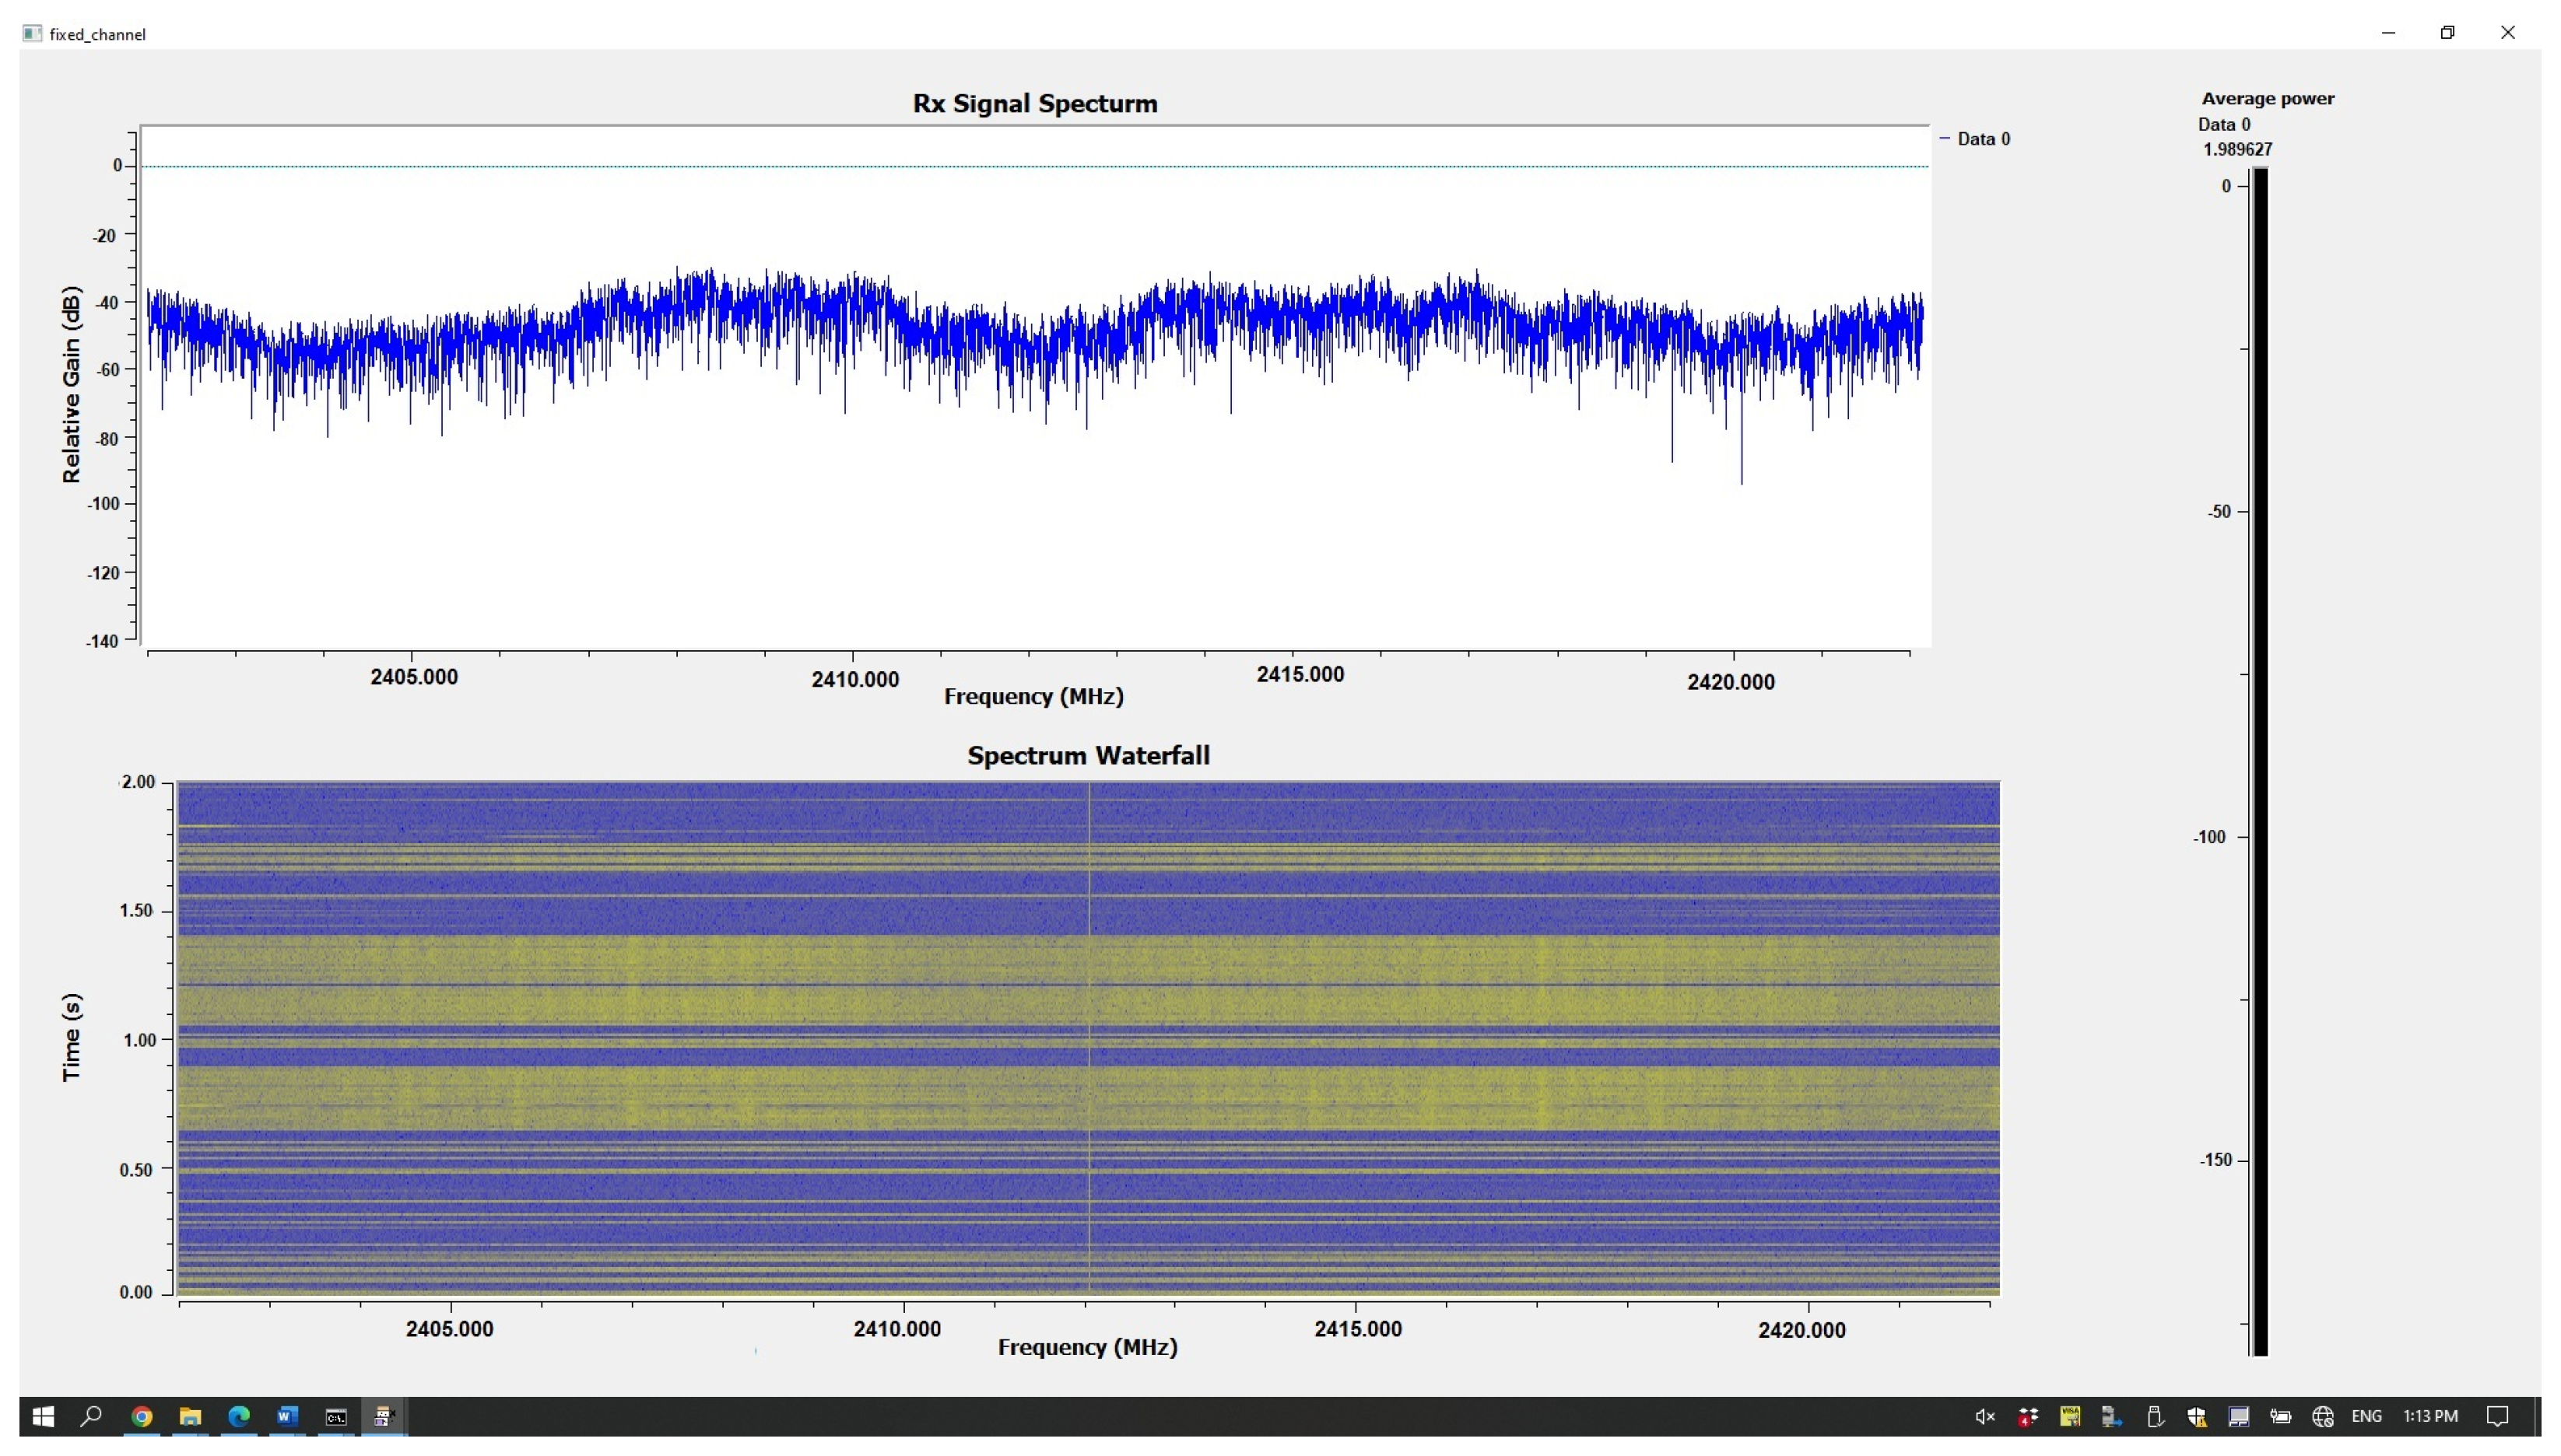Click the Spectrum Waterfall plot center line
2561x1456 pixels.
[1089, 1038]
